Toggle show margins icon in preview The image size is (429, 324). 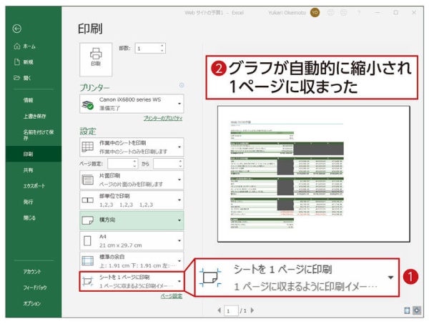[x=407, y=310]
